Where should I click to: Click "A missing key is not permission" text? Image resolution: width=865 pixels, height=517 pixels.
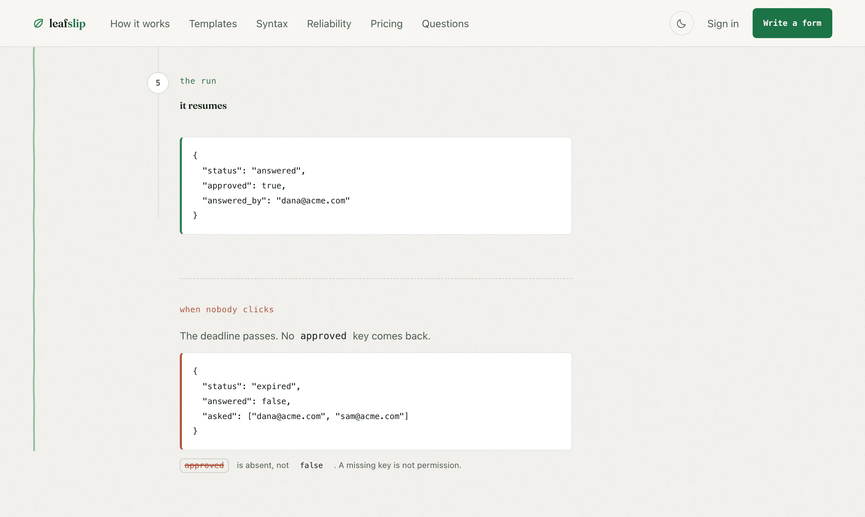tap(400, 465)
